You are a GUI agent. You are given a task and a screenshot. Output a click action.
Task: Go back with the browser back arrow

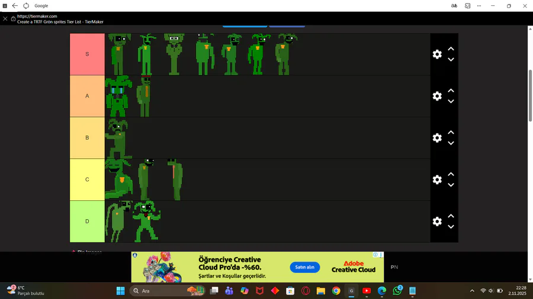15,6
